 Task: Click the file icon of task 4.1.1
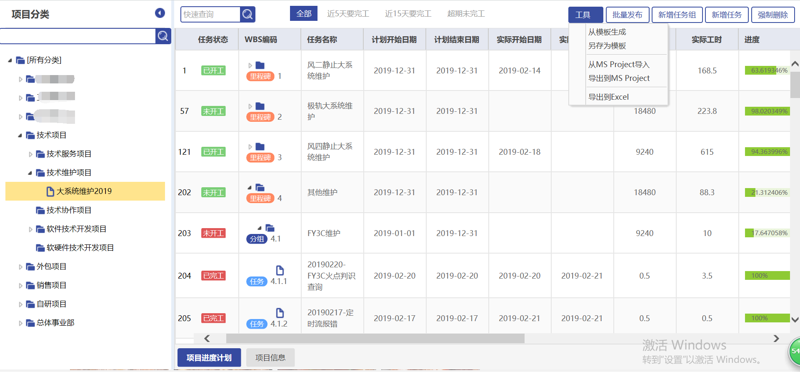coord(280,270)
